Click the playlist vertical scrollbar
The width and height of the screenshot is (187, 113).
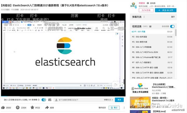click(x=176, y=32)
